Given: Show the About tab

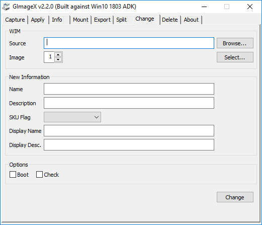Looking at the screenshot, I should [191, 20].
